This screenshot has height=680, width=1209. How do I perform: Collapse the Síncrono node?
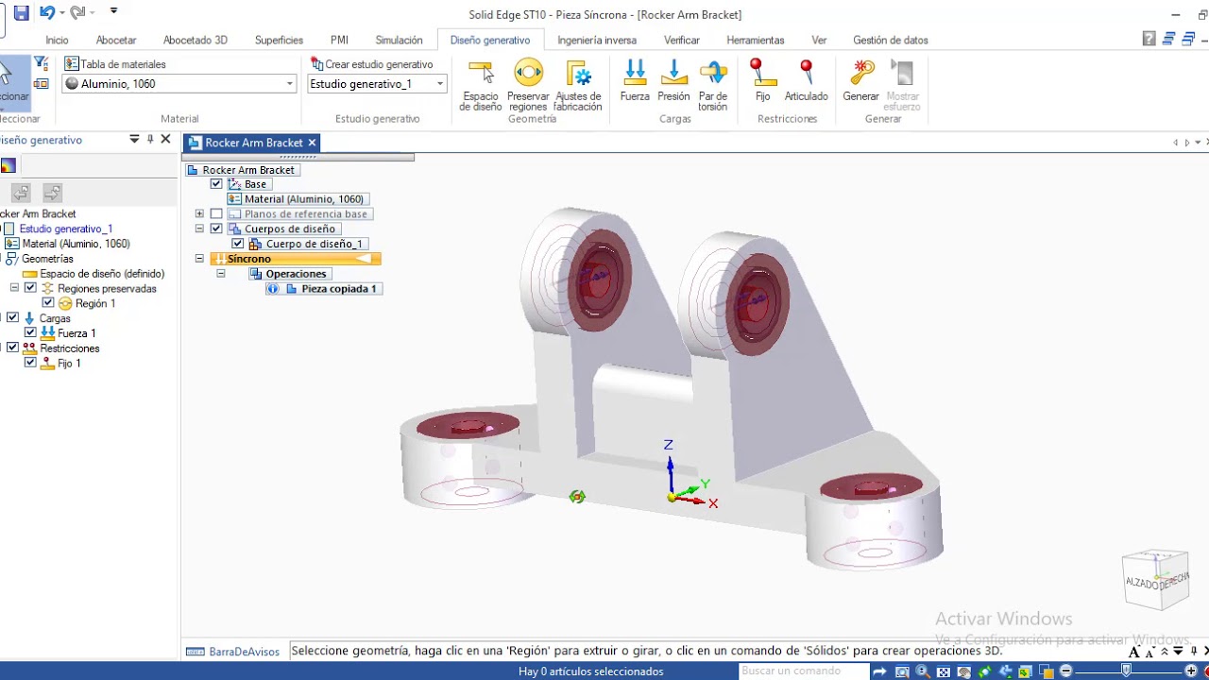click(199, 259)
